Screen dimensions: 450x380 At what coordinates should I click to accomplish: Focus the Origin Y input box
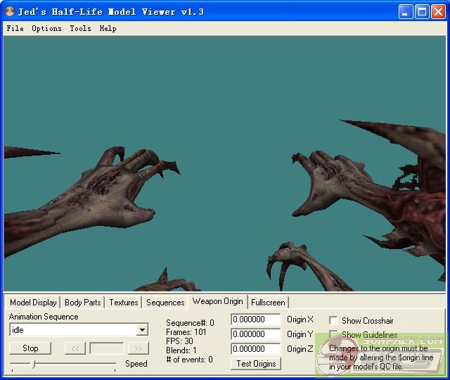256,334
